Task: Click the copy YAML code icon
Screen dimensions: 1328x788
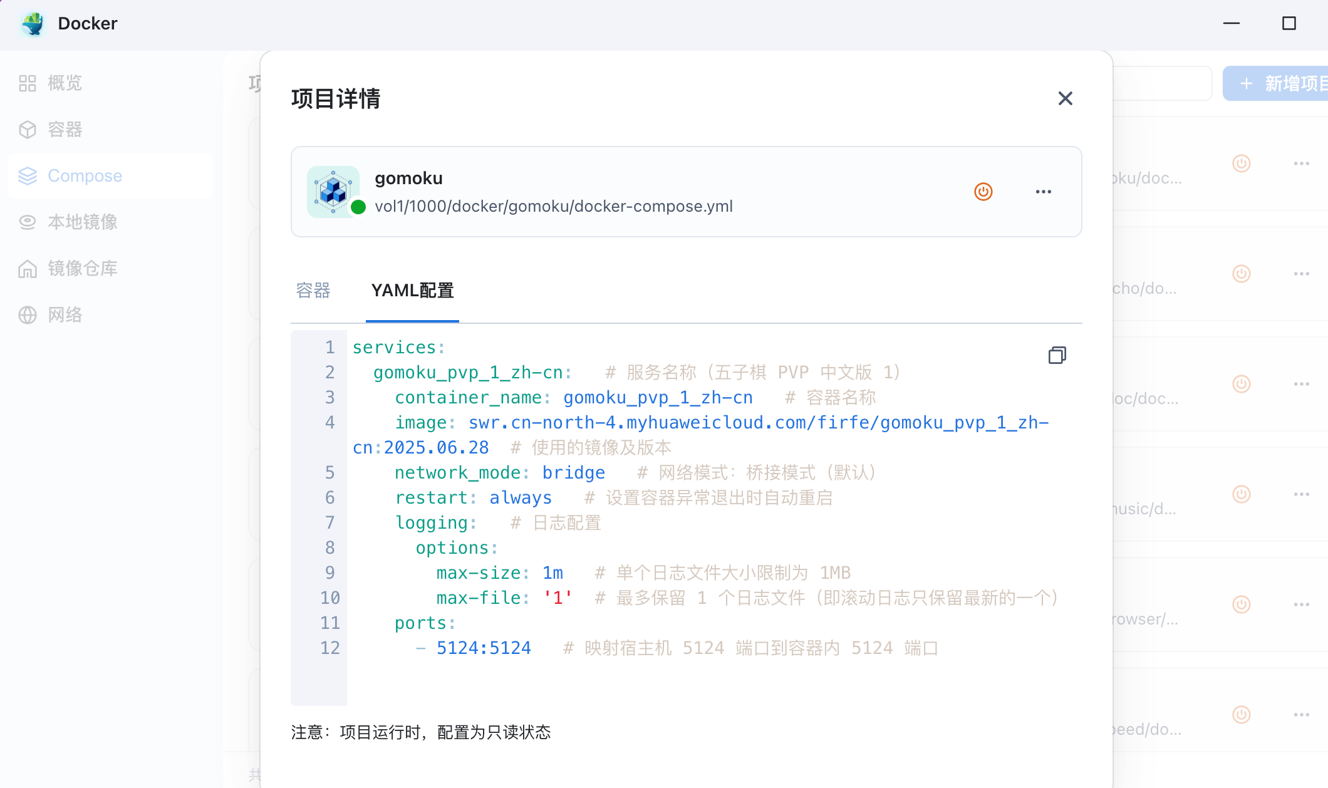Action: (x=1057, y=355)
